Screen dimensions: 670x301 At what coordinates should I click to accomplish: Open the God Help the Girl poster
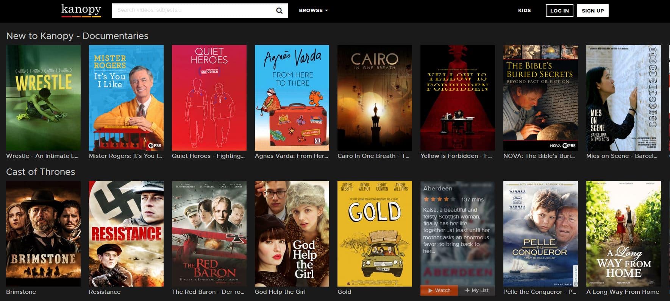pyautogui.click(x=292, y=234)
